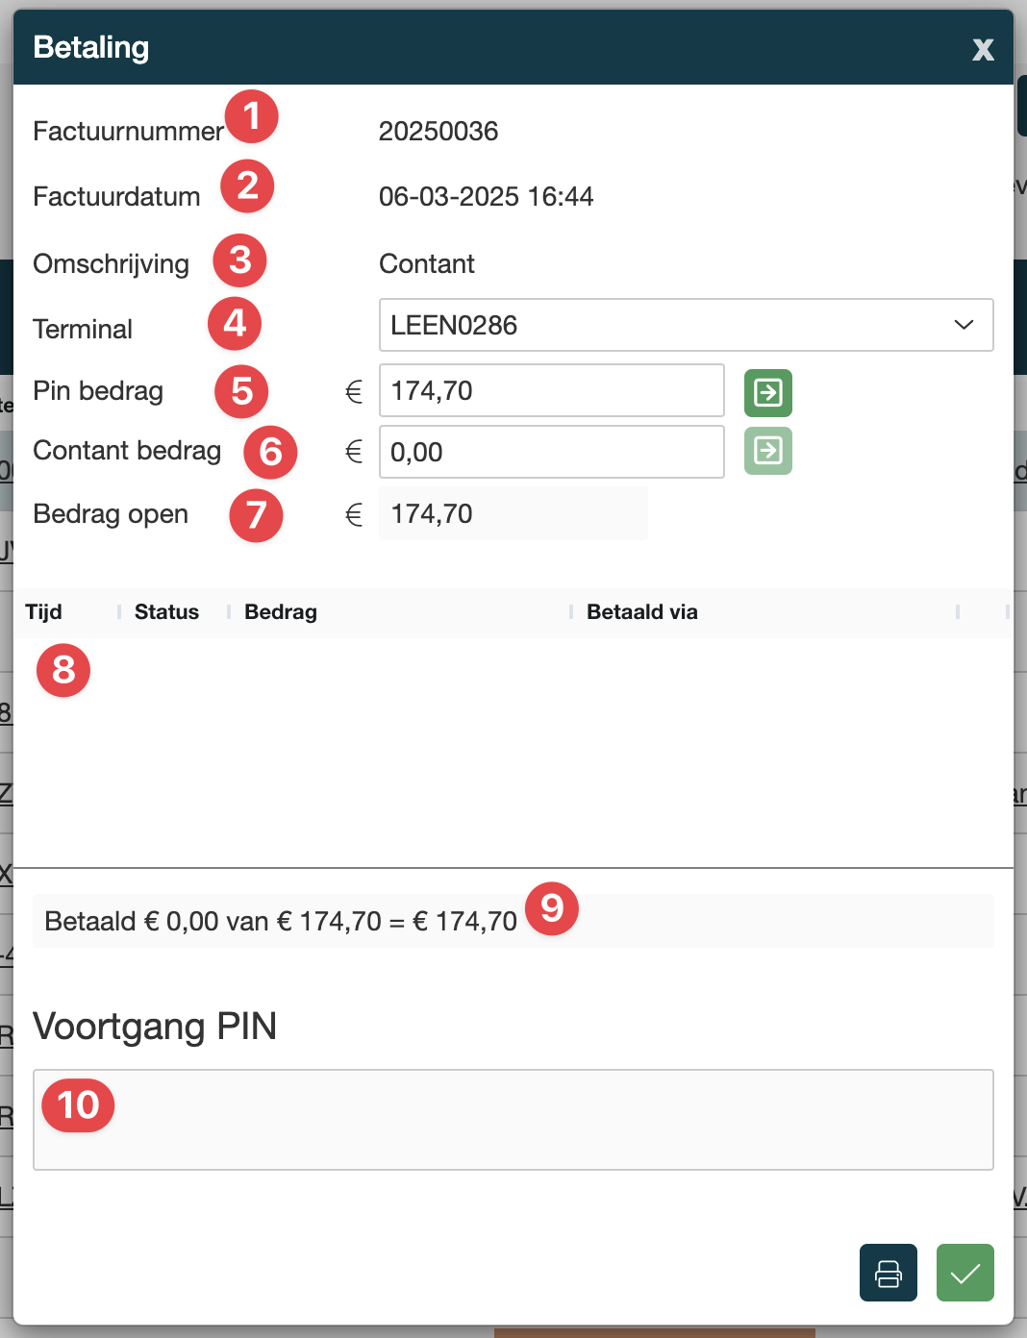Confirm payment with the green checkmark button
The width and height of the screenshot is (1027, 1338).
coord(964,1273)
